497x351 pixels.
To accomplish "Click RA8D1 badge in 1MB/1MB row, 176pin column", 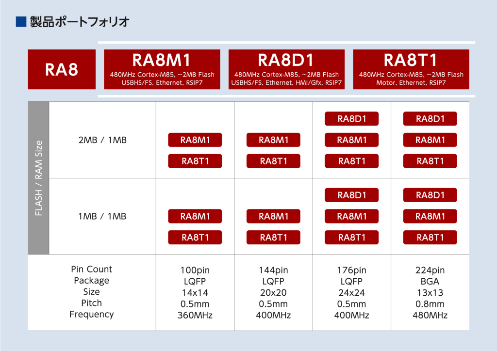I will click(x=351, y=195).
